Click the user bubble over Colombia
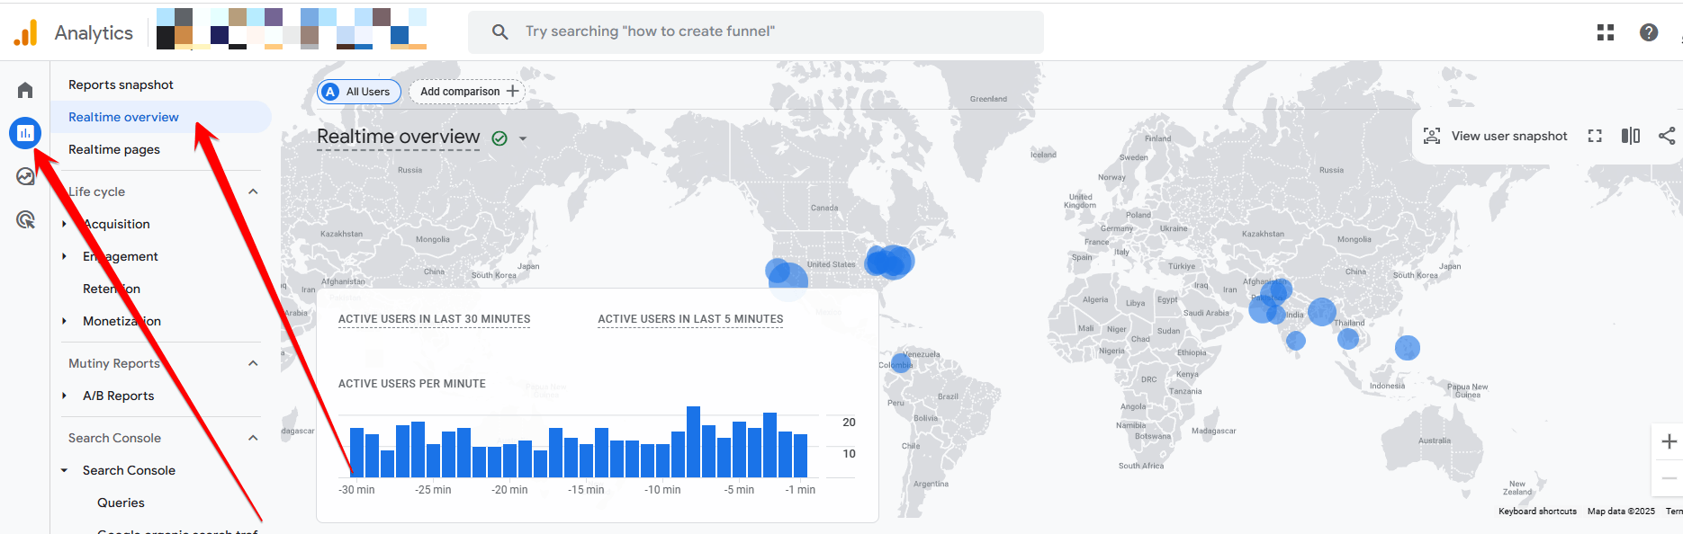This screenshot has width=1683, height=534. pos(901,364)
